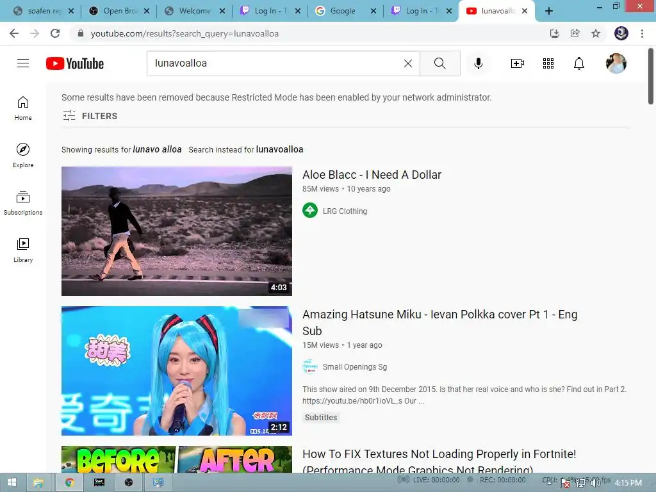656x492 pixels.
Task: Open File Explorer from taskbar
Action: (38, 482)
